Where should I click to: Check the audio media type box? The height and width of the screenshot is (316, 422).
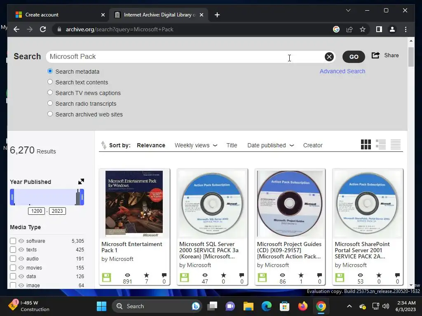[x=13, y=258]
